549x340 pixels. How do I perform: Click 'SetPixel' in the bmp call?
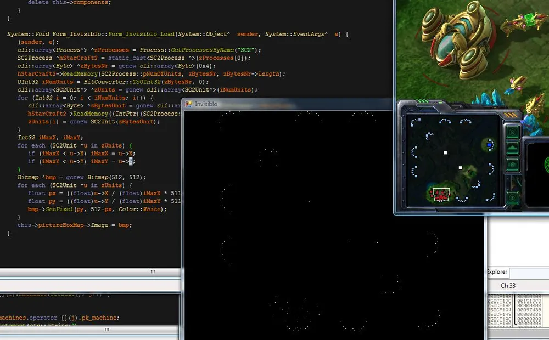(x=59, y=209)
